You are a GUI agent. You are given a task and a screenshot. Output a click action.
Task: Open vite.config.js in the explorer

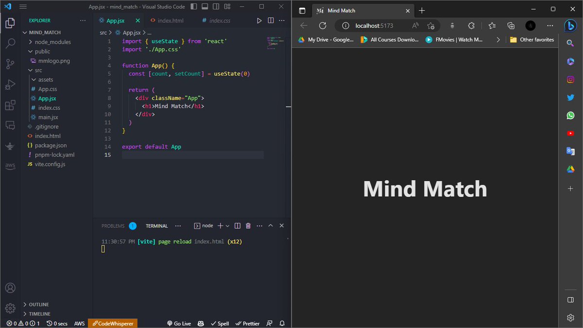[x=50, y=164]
